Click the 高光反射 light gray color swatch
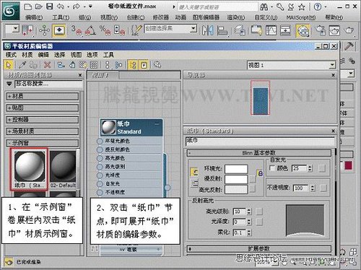 236,189
